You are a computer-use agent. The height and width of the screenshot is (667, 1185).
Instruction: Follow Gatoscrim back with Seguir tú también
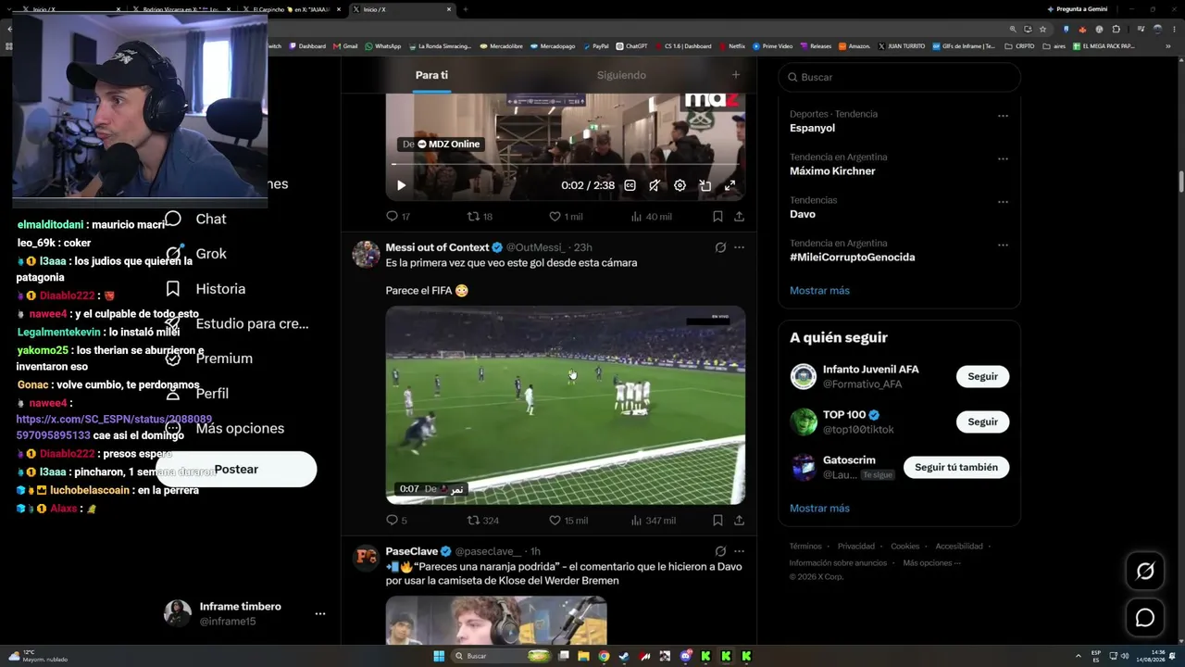coord(956,468)
